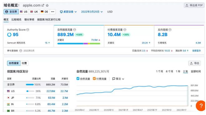Open more countries ellipsis menu
206x115 pixels.
pyautogui.click(x=52, y=12)
